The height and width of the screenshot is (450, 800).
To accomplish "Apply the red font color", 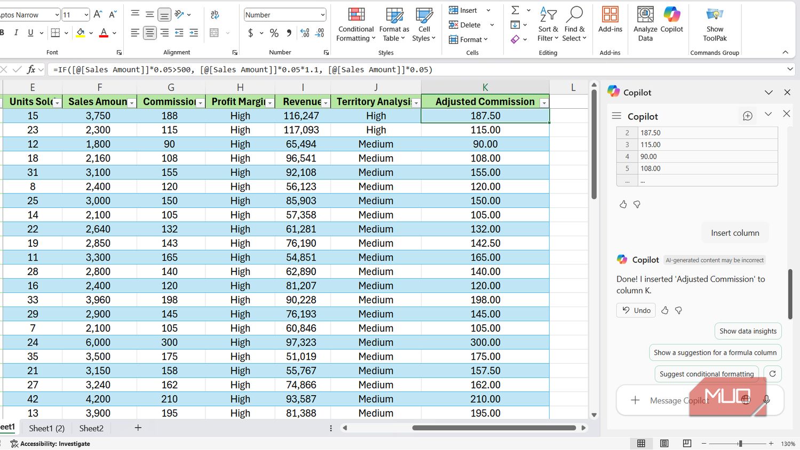I will pyautogui.click(x=104, y=33).
